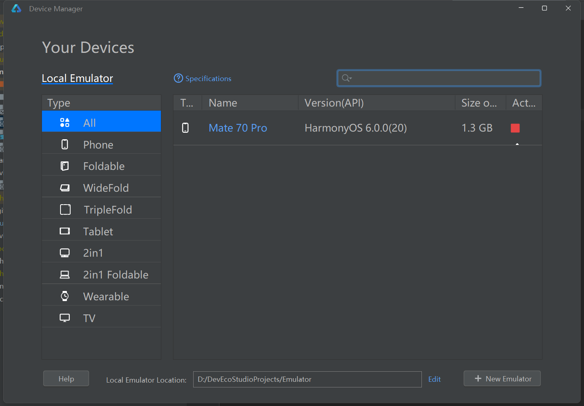This screenshot has height=406, width=584.
Task: Select the Wearable watch icon
Action: 65,296
